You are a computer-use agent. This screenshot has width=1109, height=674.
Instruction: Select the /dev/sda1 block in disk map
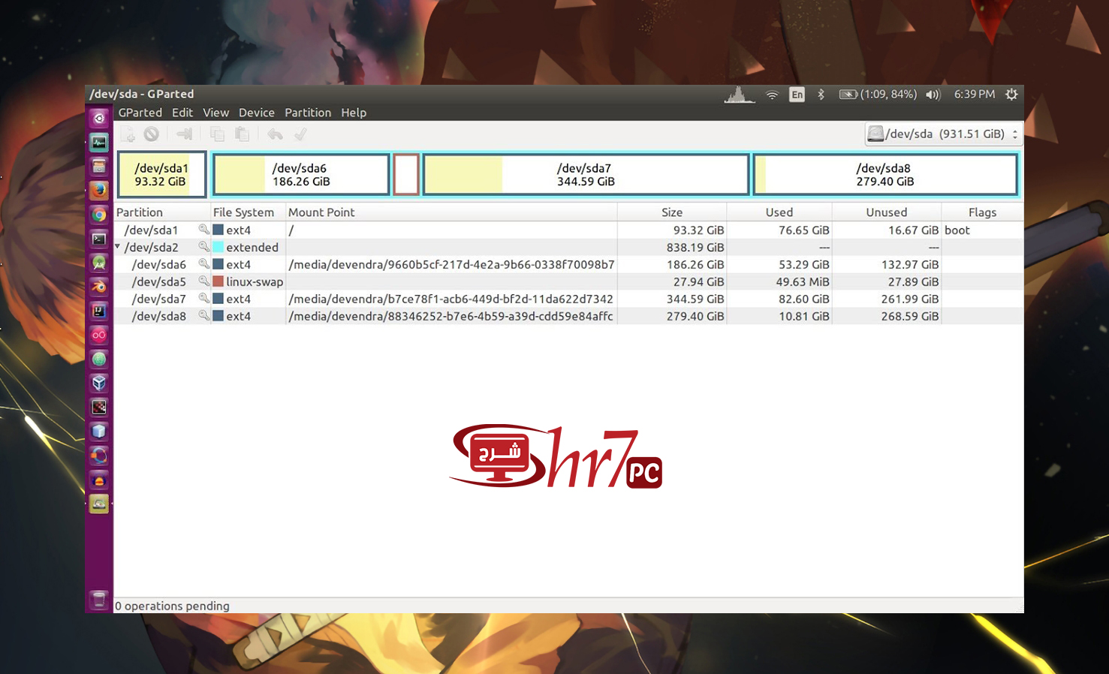pos(161,174)
